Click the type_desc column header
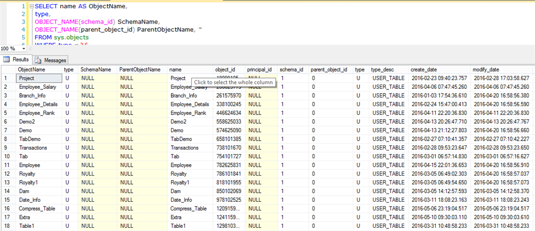This screenshot has width=535, height=231. [x=382, y=70]
